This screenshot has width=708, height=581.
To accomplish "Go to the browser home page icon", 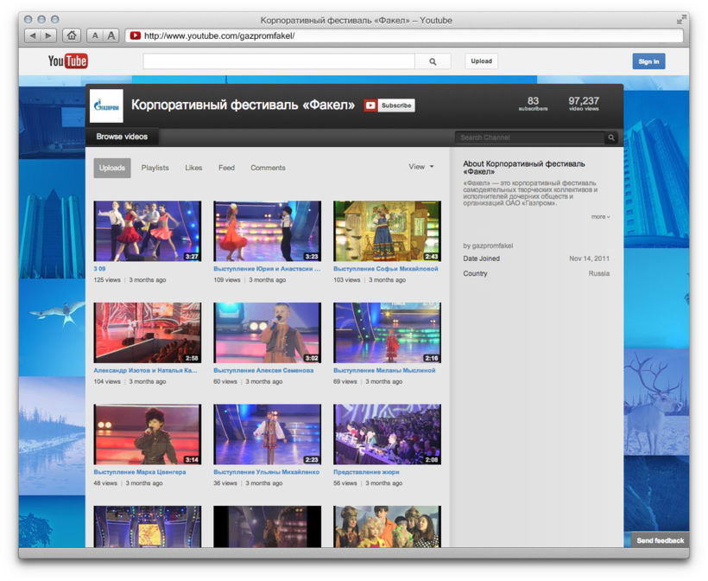I will (x=72, y=35).
